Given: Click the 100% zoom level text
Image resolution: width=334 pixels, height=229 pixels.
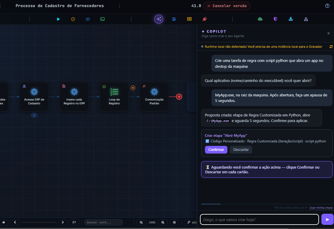Looking at the screenshot, I should pyautogui.click(x=152, y=223).
